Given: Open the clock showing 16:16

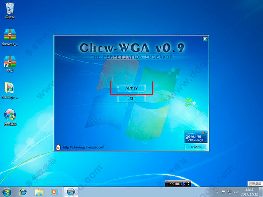Looking at the screenshot, I should (249, 192).
